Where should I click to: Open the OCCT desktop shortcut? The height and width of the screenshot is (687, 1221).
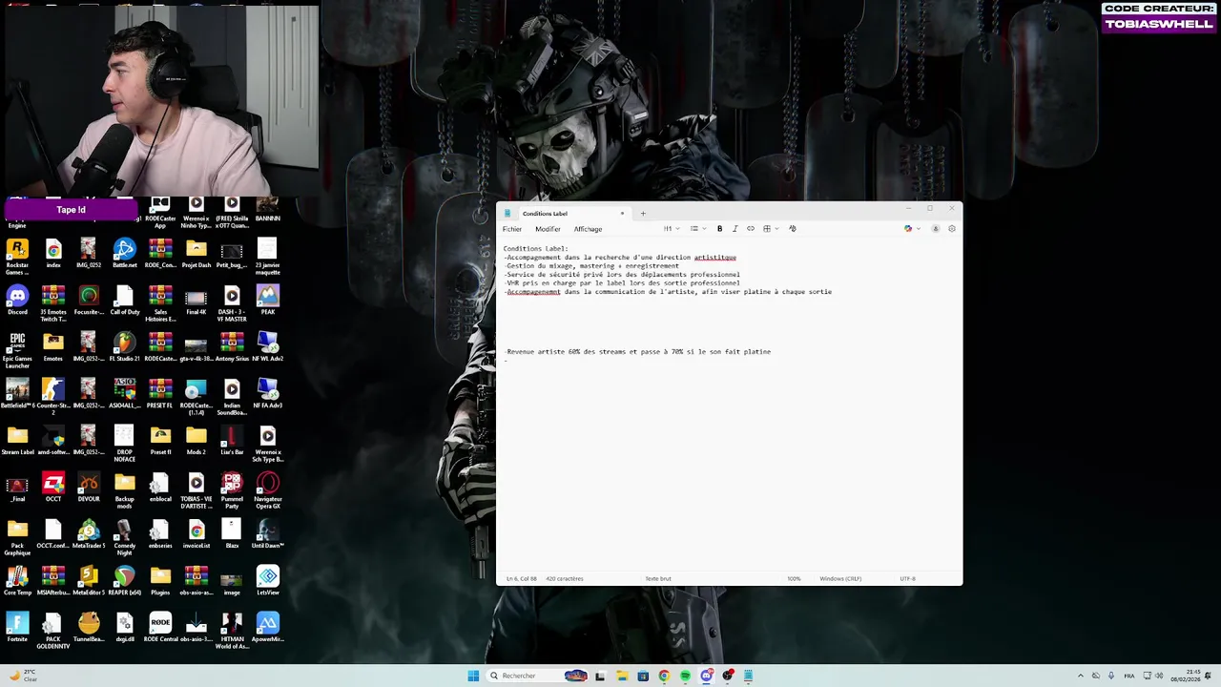tap(53, 488)
